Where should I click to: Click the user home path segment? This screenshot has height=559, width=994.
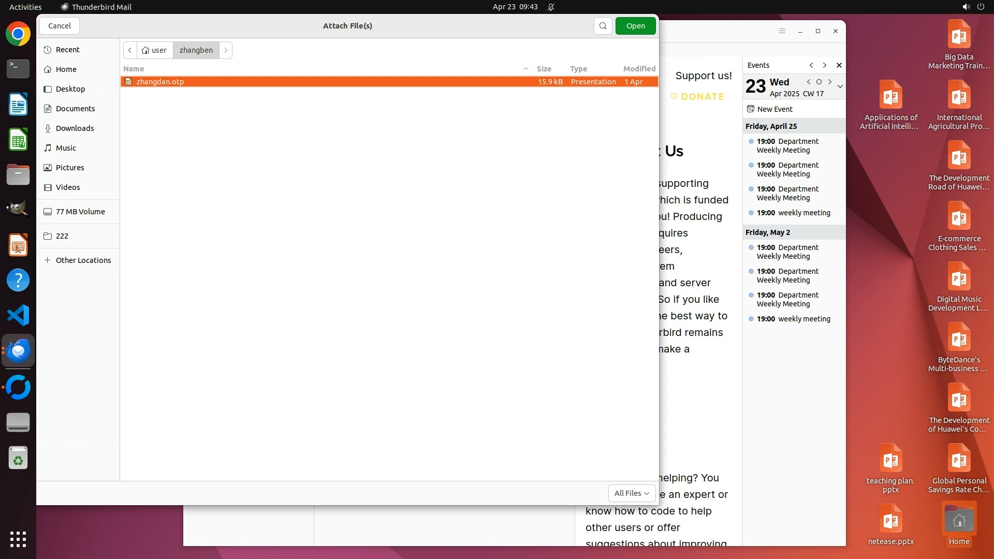point(154,50)
